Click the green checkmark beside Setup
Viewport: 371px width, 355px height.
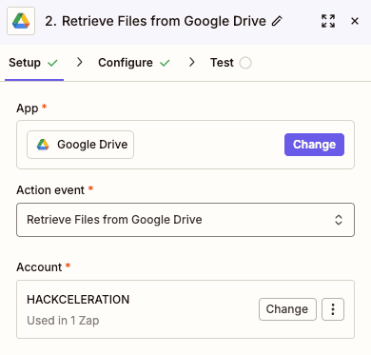click(x=52, y=63)
